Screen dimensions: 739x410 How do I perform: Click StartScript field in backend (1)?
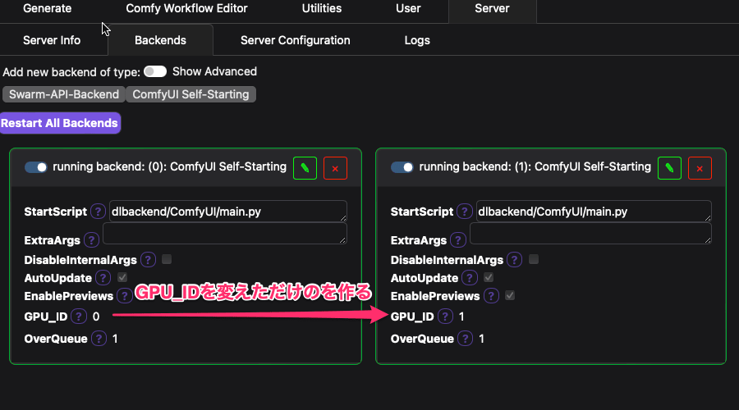pyautogui.click(x=594, y=212)
